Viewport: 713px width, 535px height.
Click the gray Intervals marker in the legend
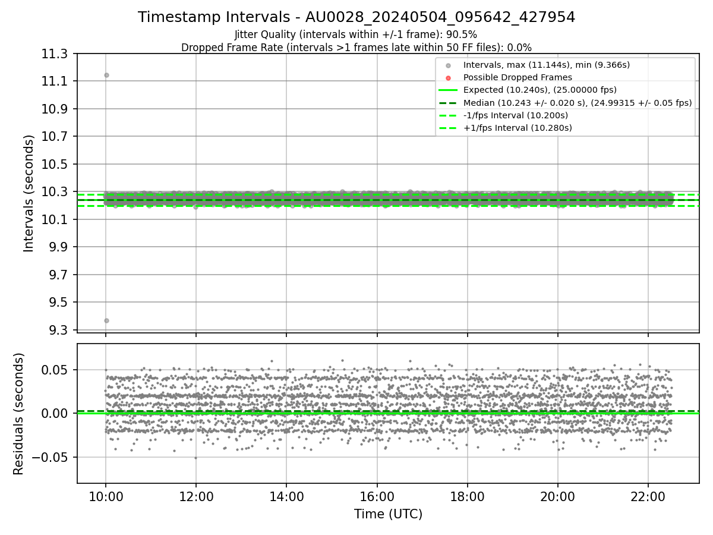tap(448, 65)
